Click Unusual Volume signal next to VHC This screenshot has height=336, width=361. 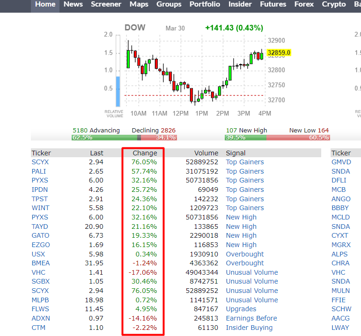click(x=251, y=272)
